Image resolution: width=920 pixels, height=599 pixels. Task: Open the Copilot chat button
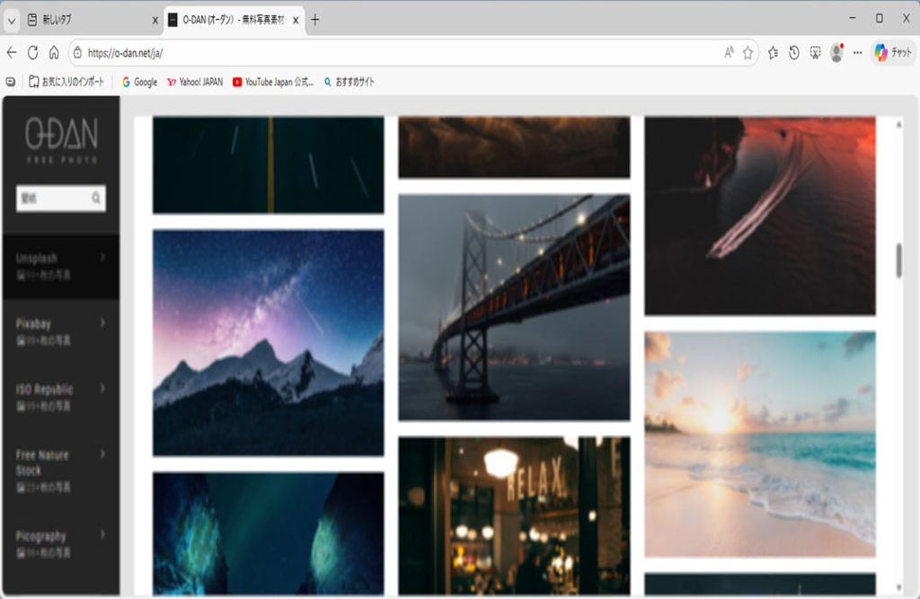tap(891, 53)
